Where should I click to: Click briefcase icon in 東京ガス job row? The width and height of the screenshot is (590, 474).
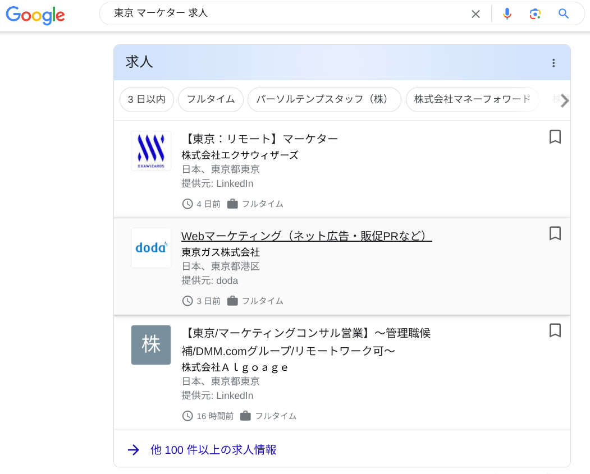click(x=232, y=301)
